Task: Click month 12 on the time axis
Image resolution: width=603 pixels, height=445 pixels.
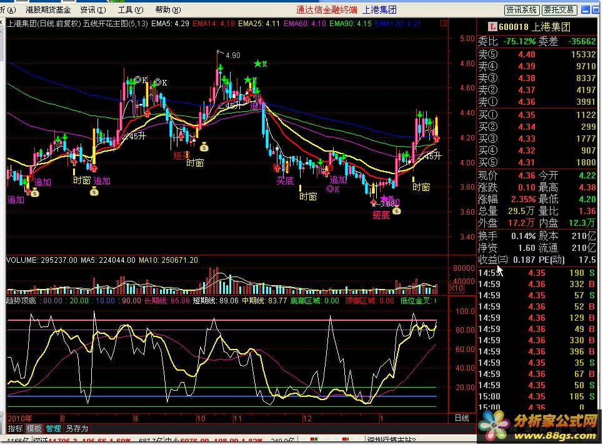Action: point(307,418)
